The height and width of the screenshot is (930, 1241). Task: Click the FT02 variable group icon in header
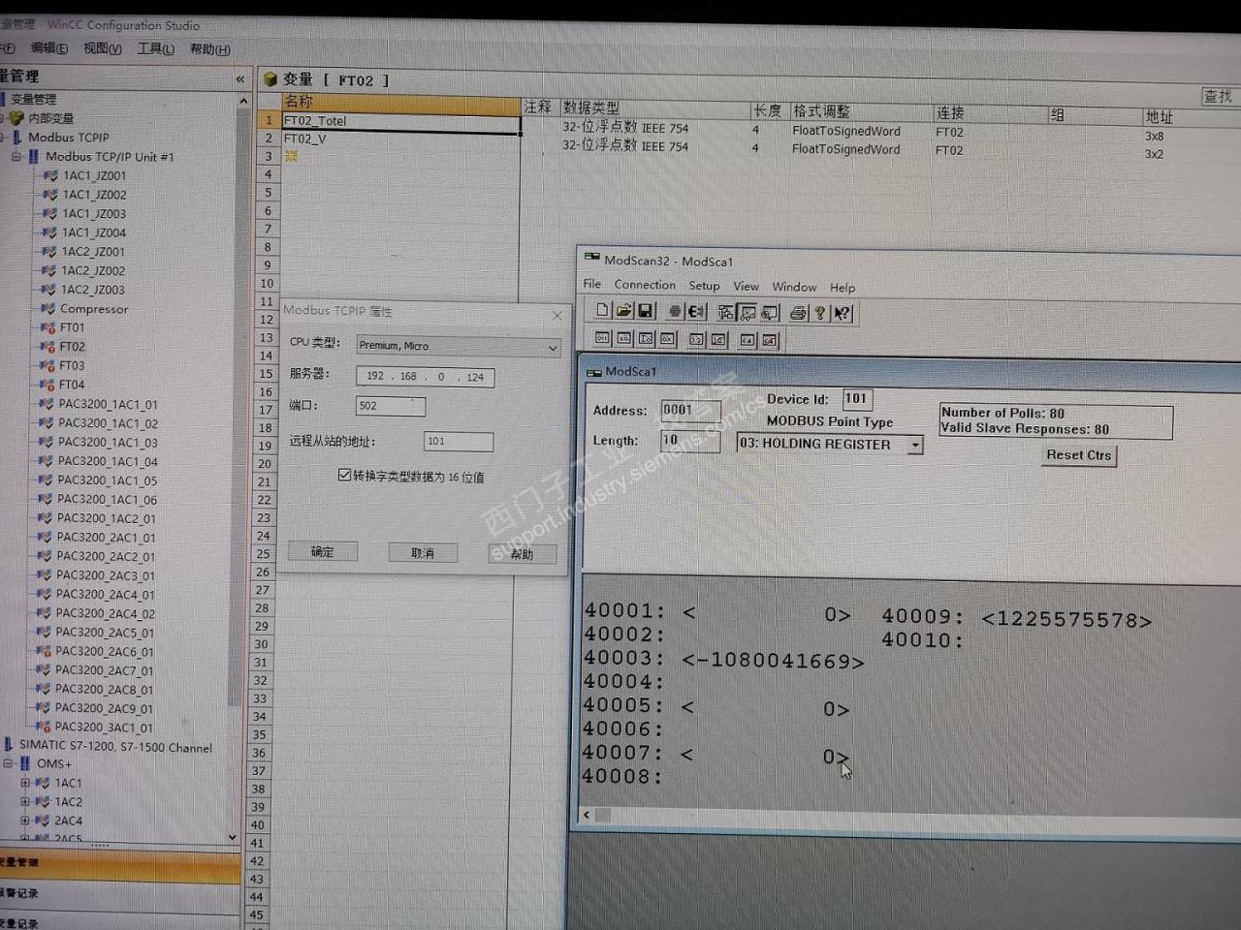point(270,79)
